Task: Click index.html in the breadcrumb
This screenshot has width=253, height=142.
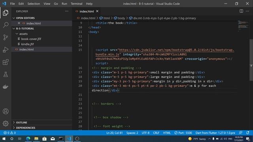Action: point(88,18)
